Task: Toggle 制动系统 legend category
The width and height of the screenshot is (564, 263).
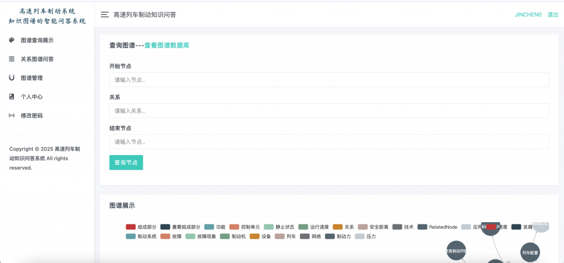Action: click(142, 237)
